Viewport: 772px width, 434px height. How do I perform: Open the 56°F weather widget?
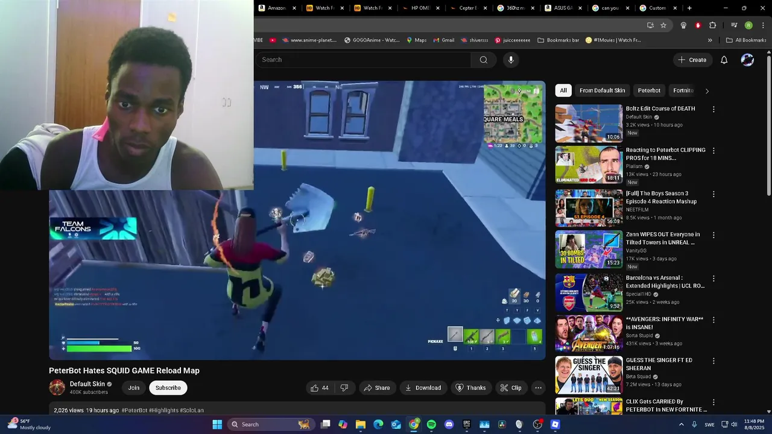pyautogui.click(x=29, y=424)
